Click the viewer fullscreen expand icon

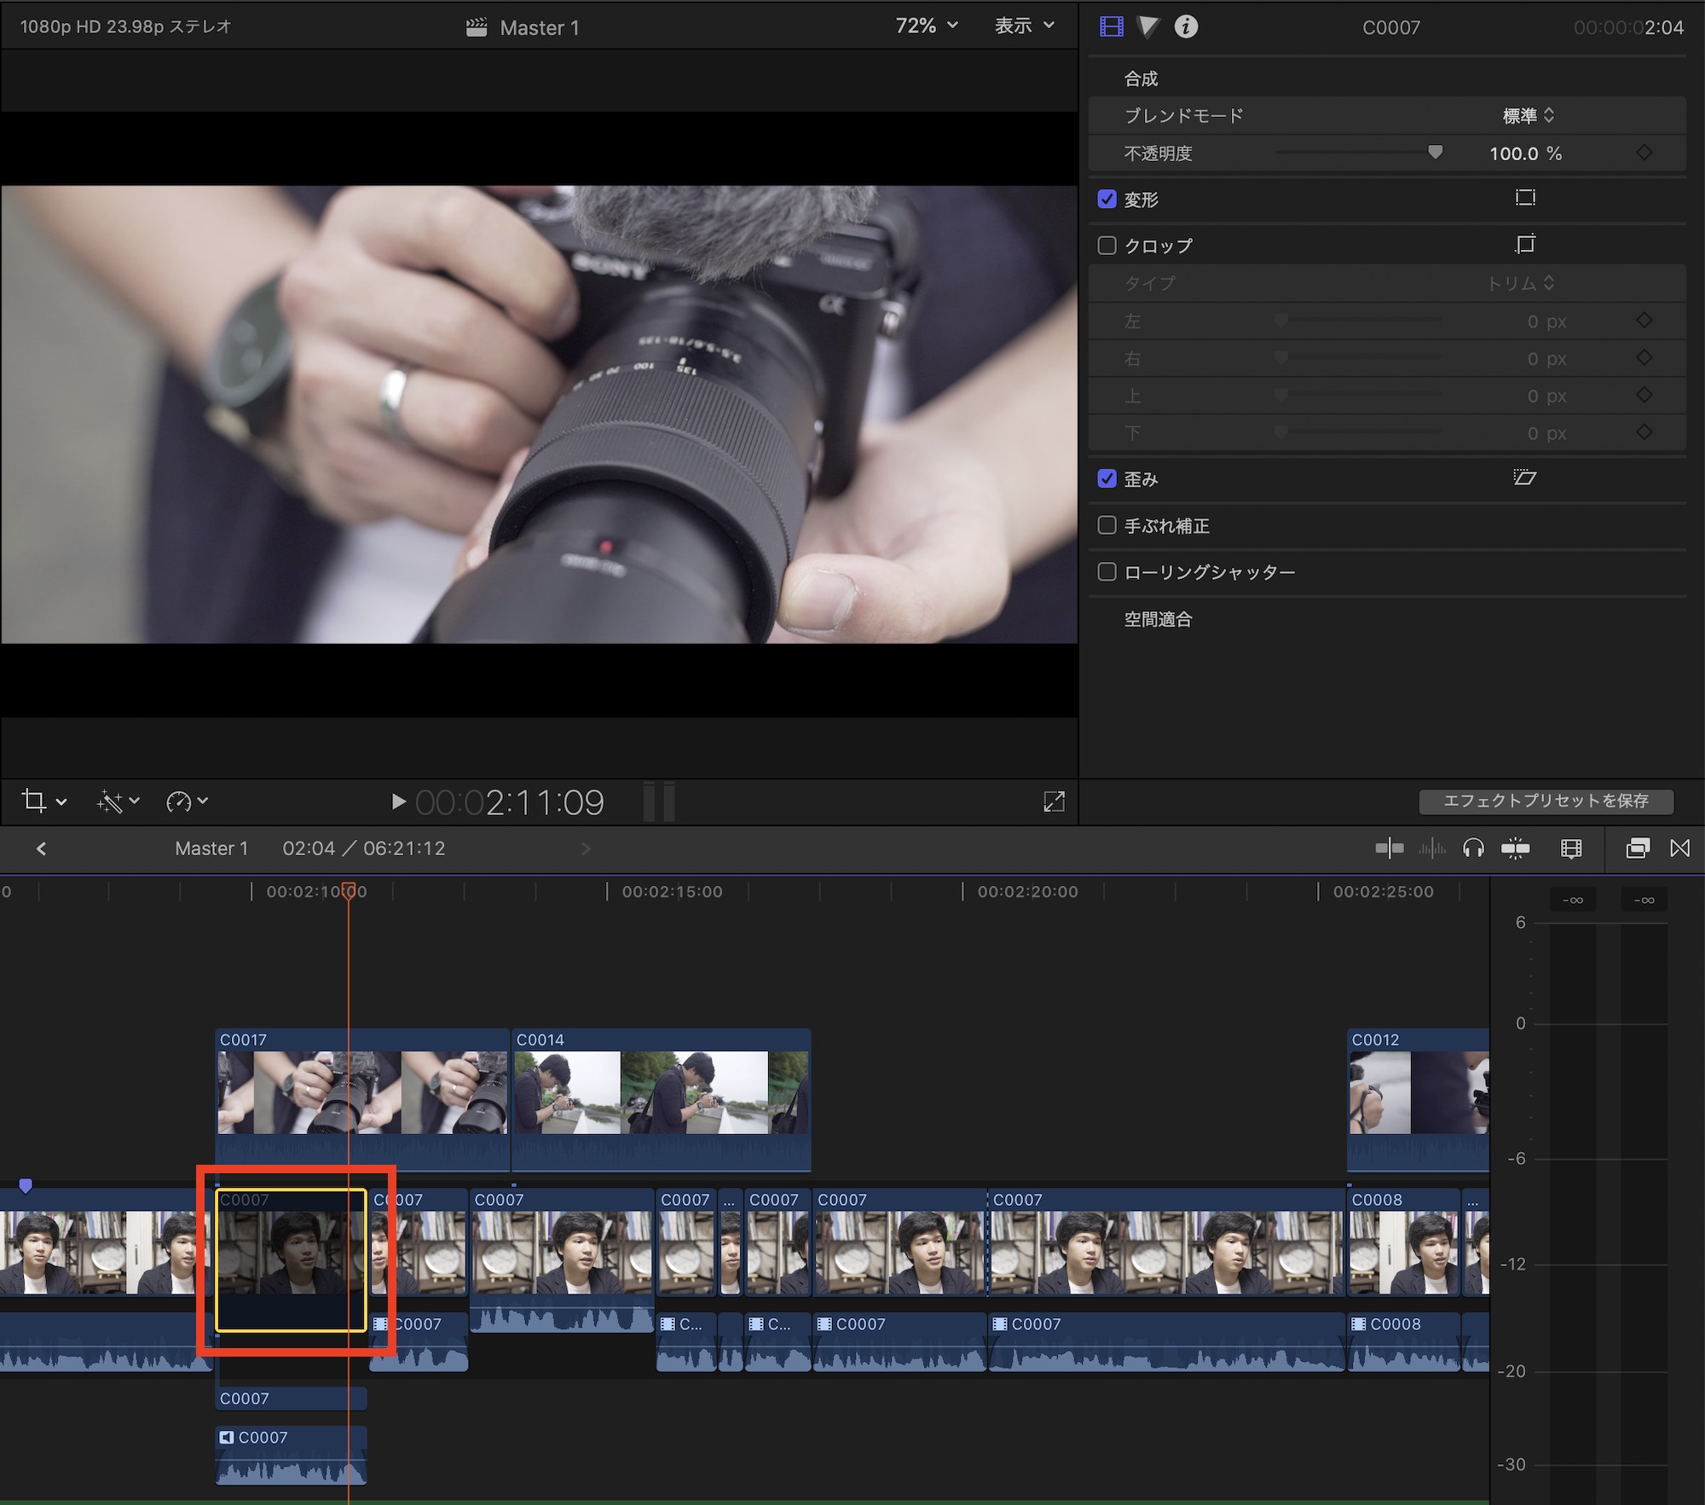coord(1054,802)
